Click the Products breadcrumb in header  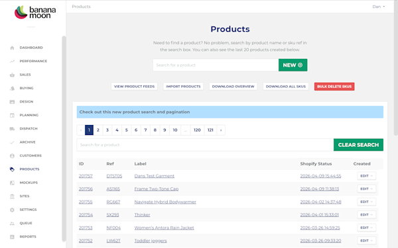coord(81,7)
